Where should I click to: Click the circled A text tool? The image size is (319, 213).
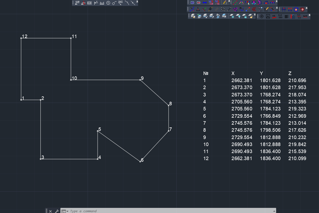click(x=262, y=16)
